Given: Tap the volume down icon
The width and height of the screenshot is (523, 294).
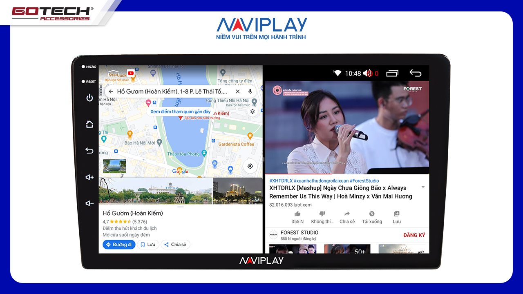Looking at the screenshot, I should coord(89,203).
